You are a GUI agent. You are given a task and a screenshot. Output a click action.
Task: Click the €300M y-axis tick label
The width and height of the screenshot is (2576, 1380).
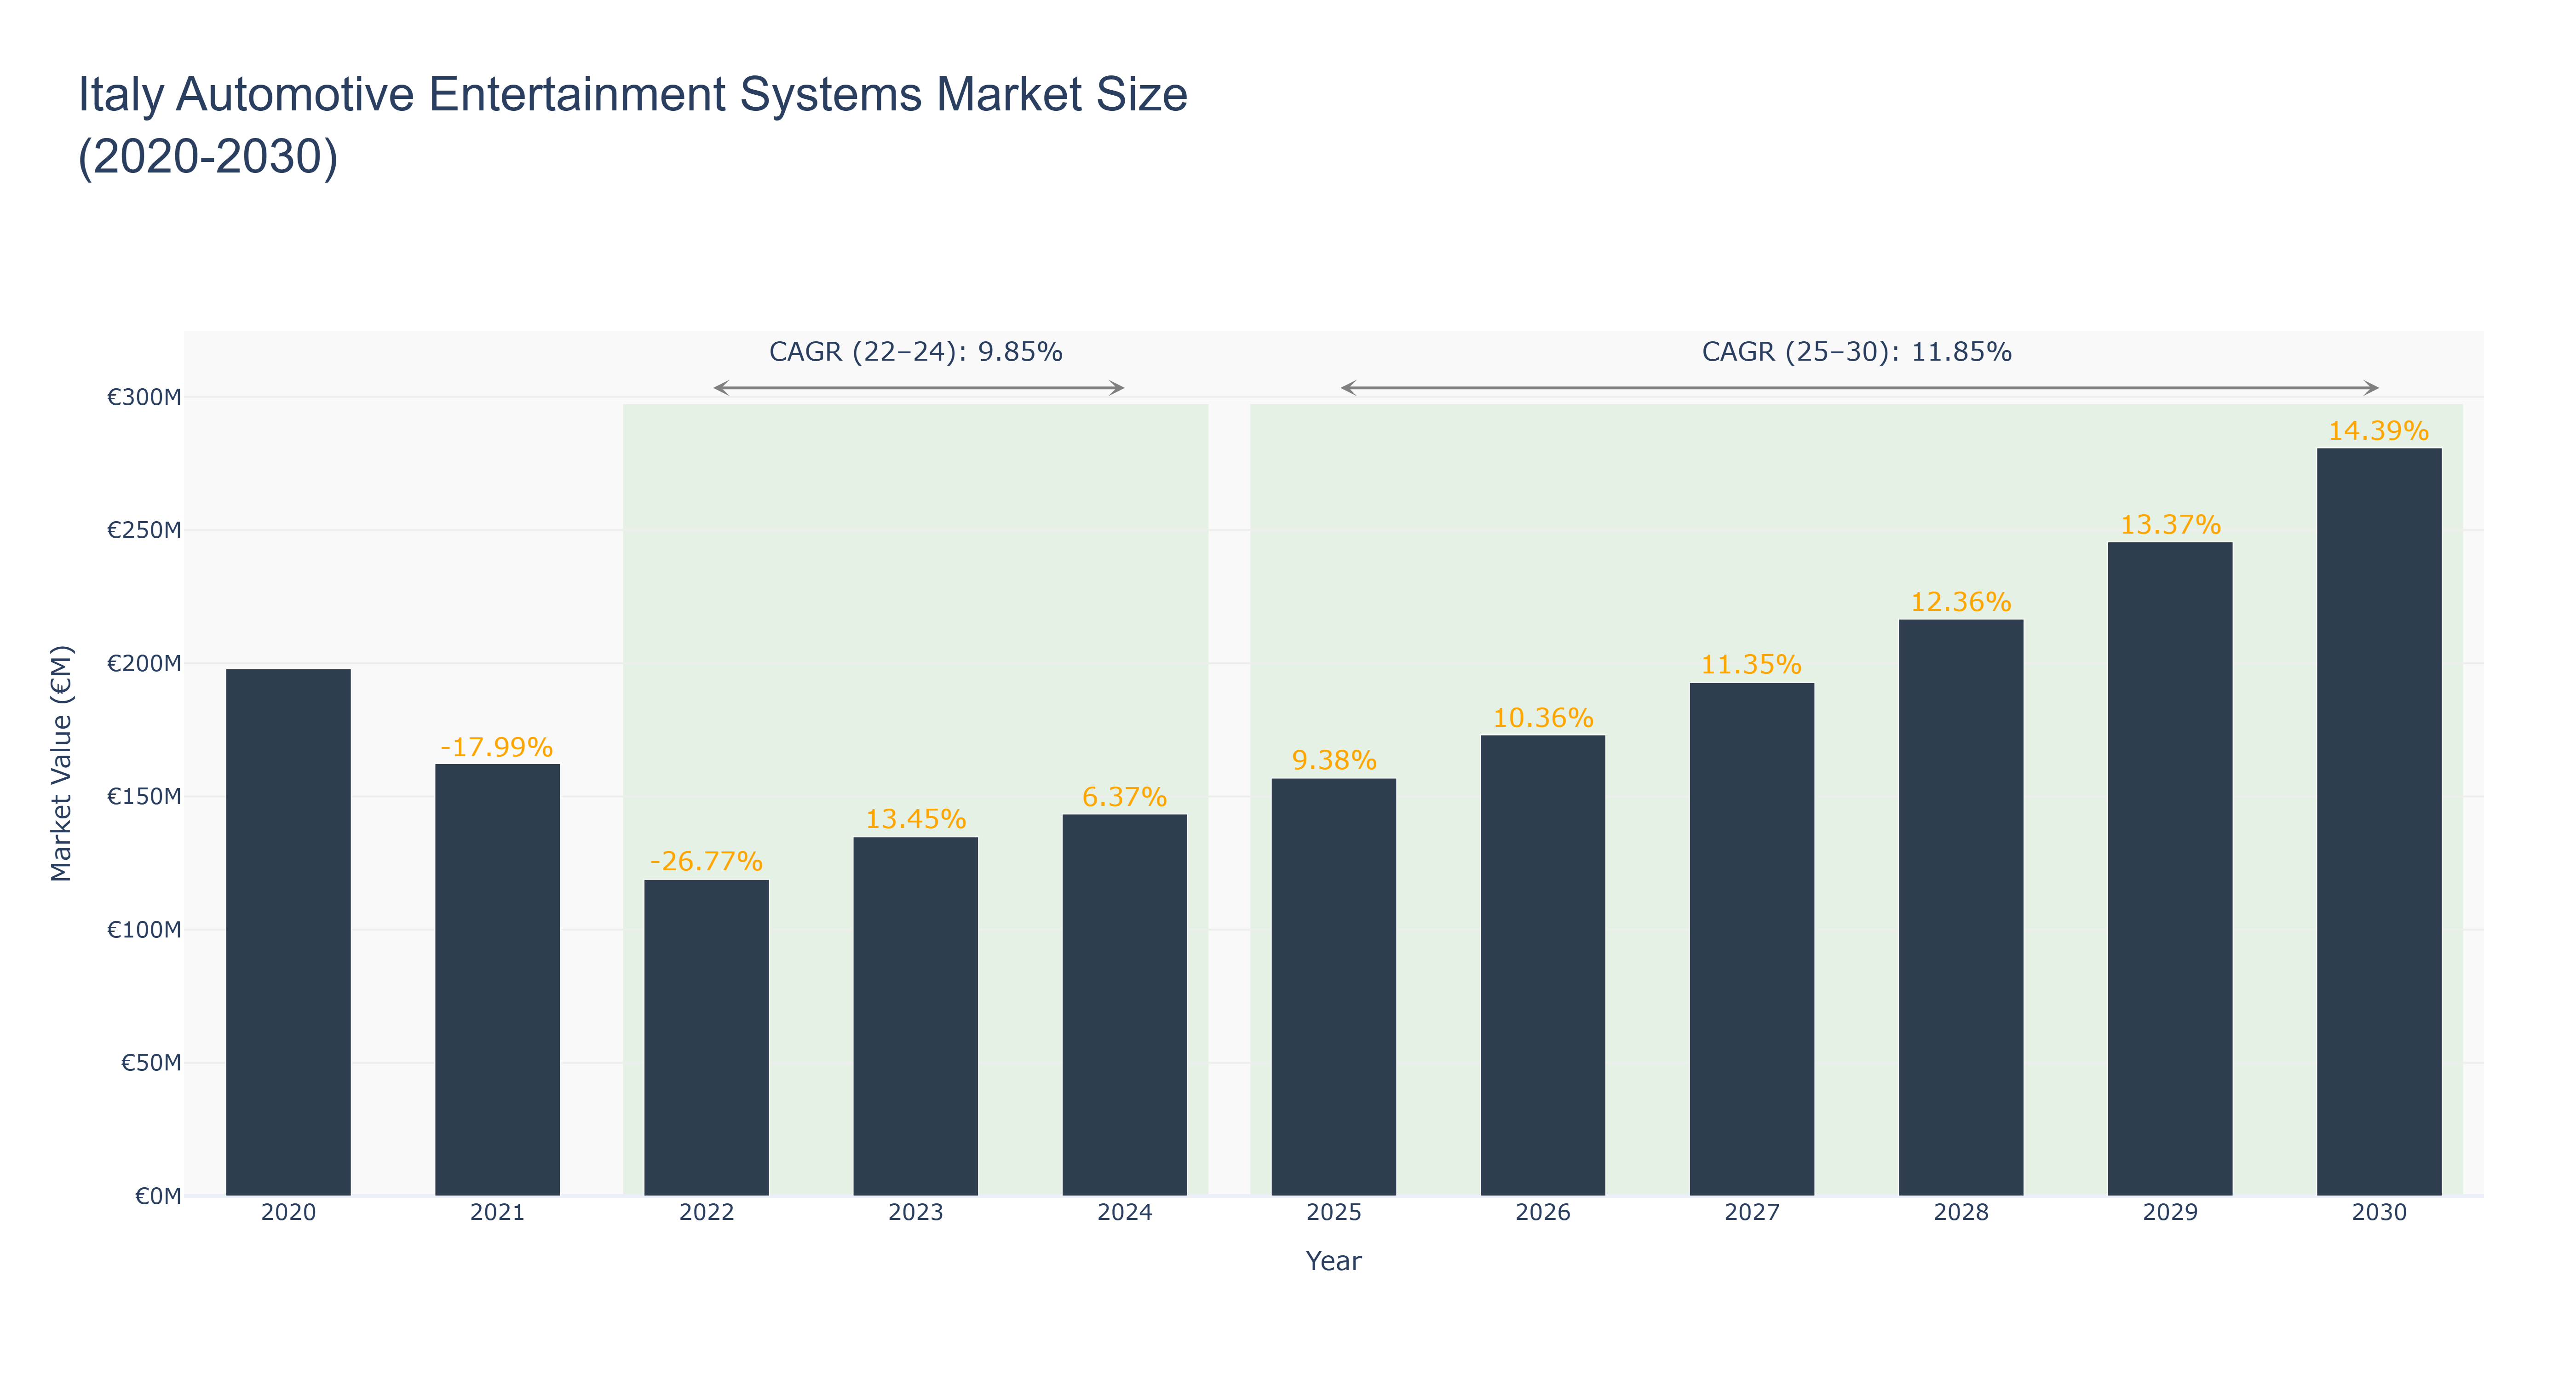(x=144, y=397)
